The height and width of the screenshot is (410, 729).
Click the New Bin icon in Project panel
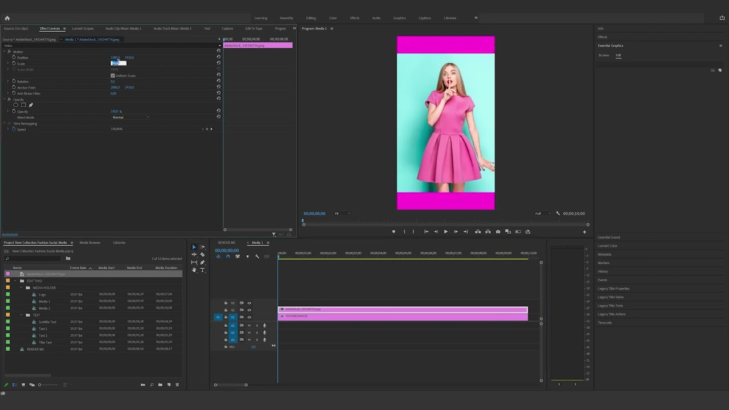tap(160, 385)
